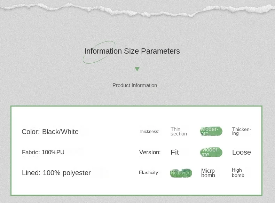Open the Product Information subtitle
The width and height of the screenshot is (275, 203).
[x=135, y=85]
